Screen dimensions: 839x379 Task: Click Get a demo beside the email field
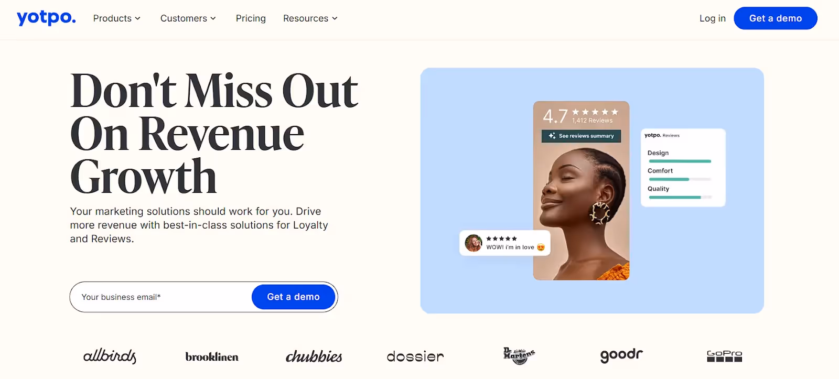[293, 297]
